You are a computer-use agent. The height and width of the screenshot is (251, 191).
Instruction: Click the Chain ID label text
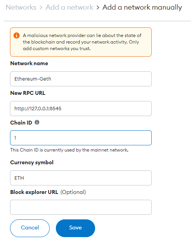coord(21,123)
